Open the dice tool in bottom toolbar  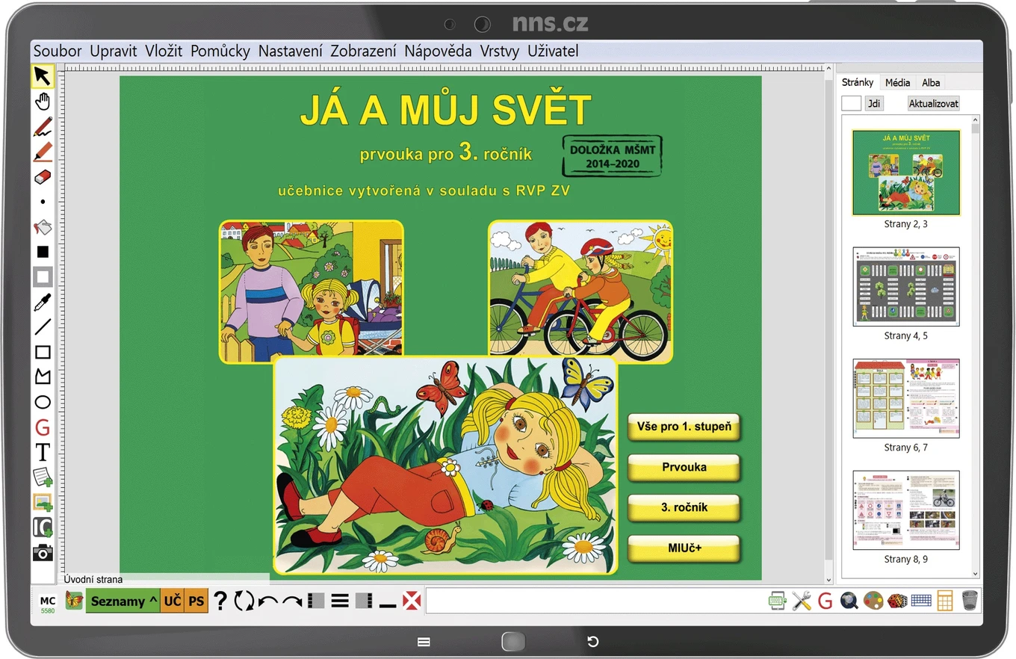click(897, 600)
